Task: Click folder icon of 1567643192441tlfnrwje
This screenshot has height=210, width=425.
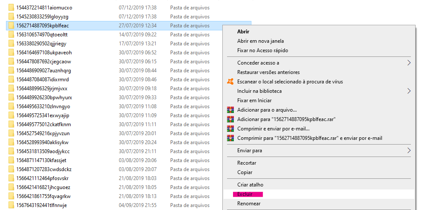Action: [x=11, y=205]
